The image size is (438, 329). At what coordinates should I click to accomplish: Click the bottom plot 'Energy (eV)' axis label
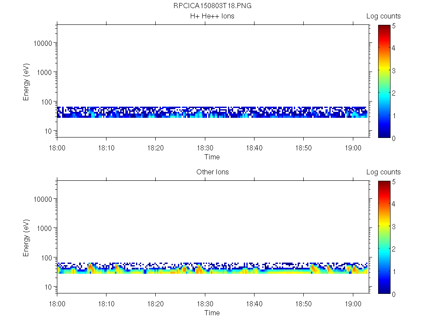(x=26, y=238)
